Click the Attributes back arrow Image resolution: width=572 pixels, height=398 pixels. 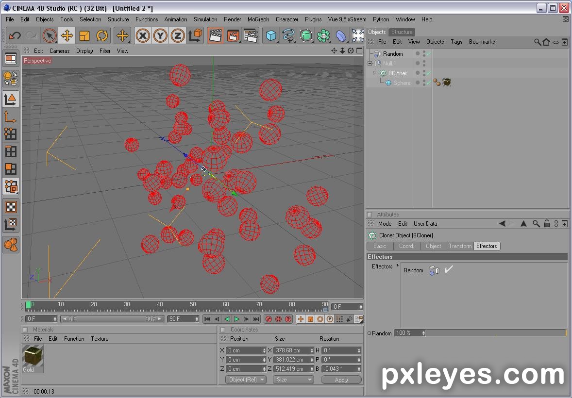(x=503, y=224)
